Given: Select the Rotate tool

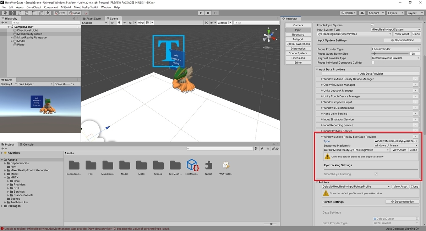Looking at the screenshot, I should point(19,13).
